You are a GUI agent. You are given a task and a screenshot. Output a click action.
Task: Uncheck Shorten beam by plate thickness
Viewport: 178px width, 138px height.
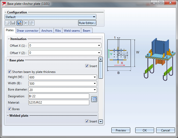pyautogui.click(x=10, y=72)
